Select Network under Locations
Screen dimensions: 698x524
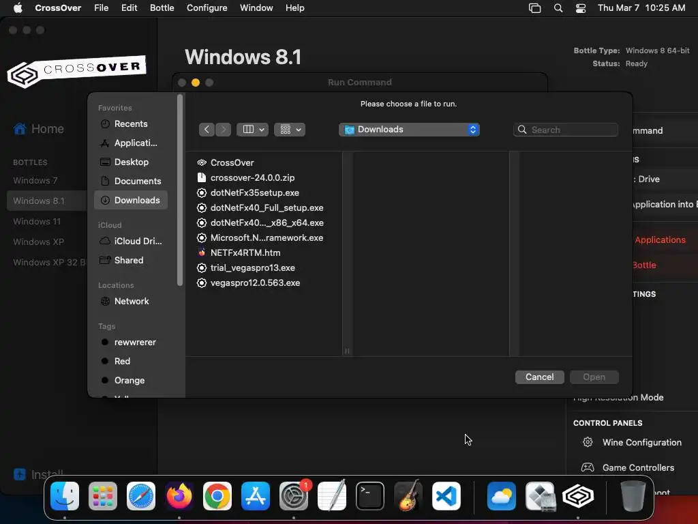131,301
